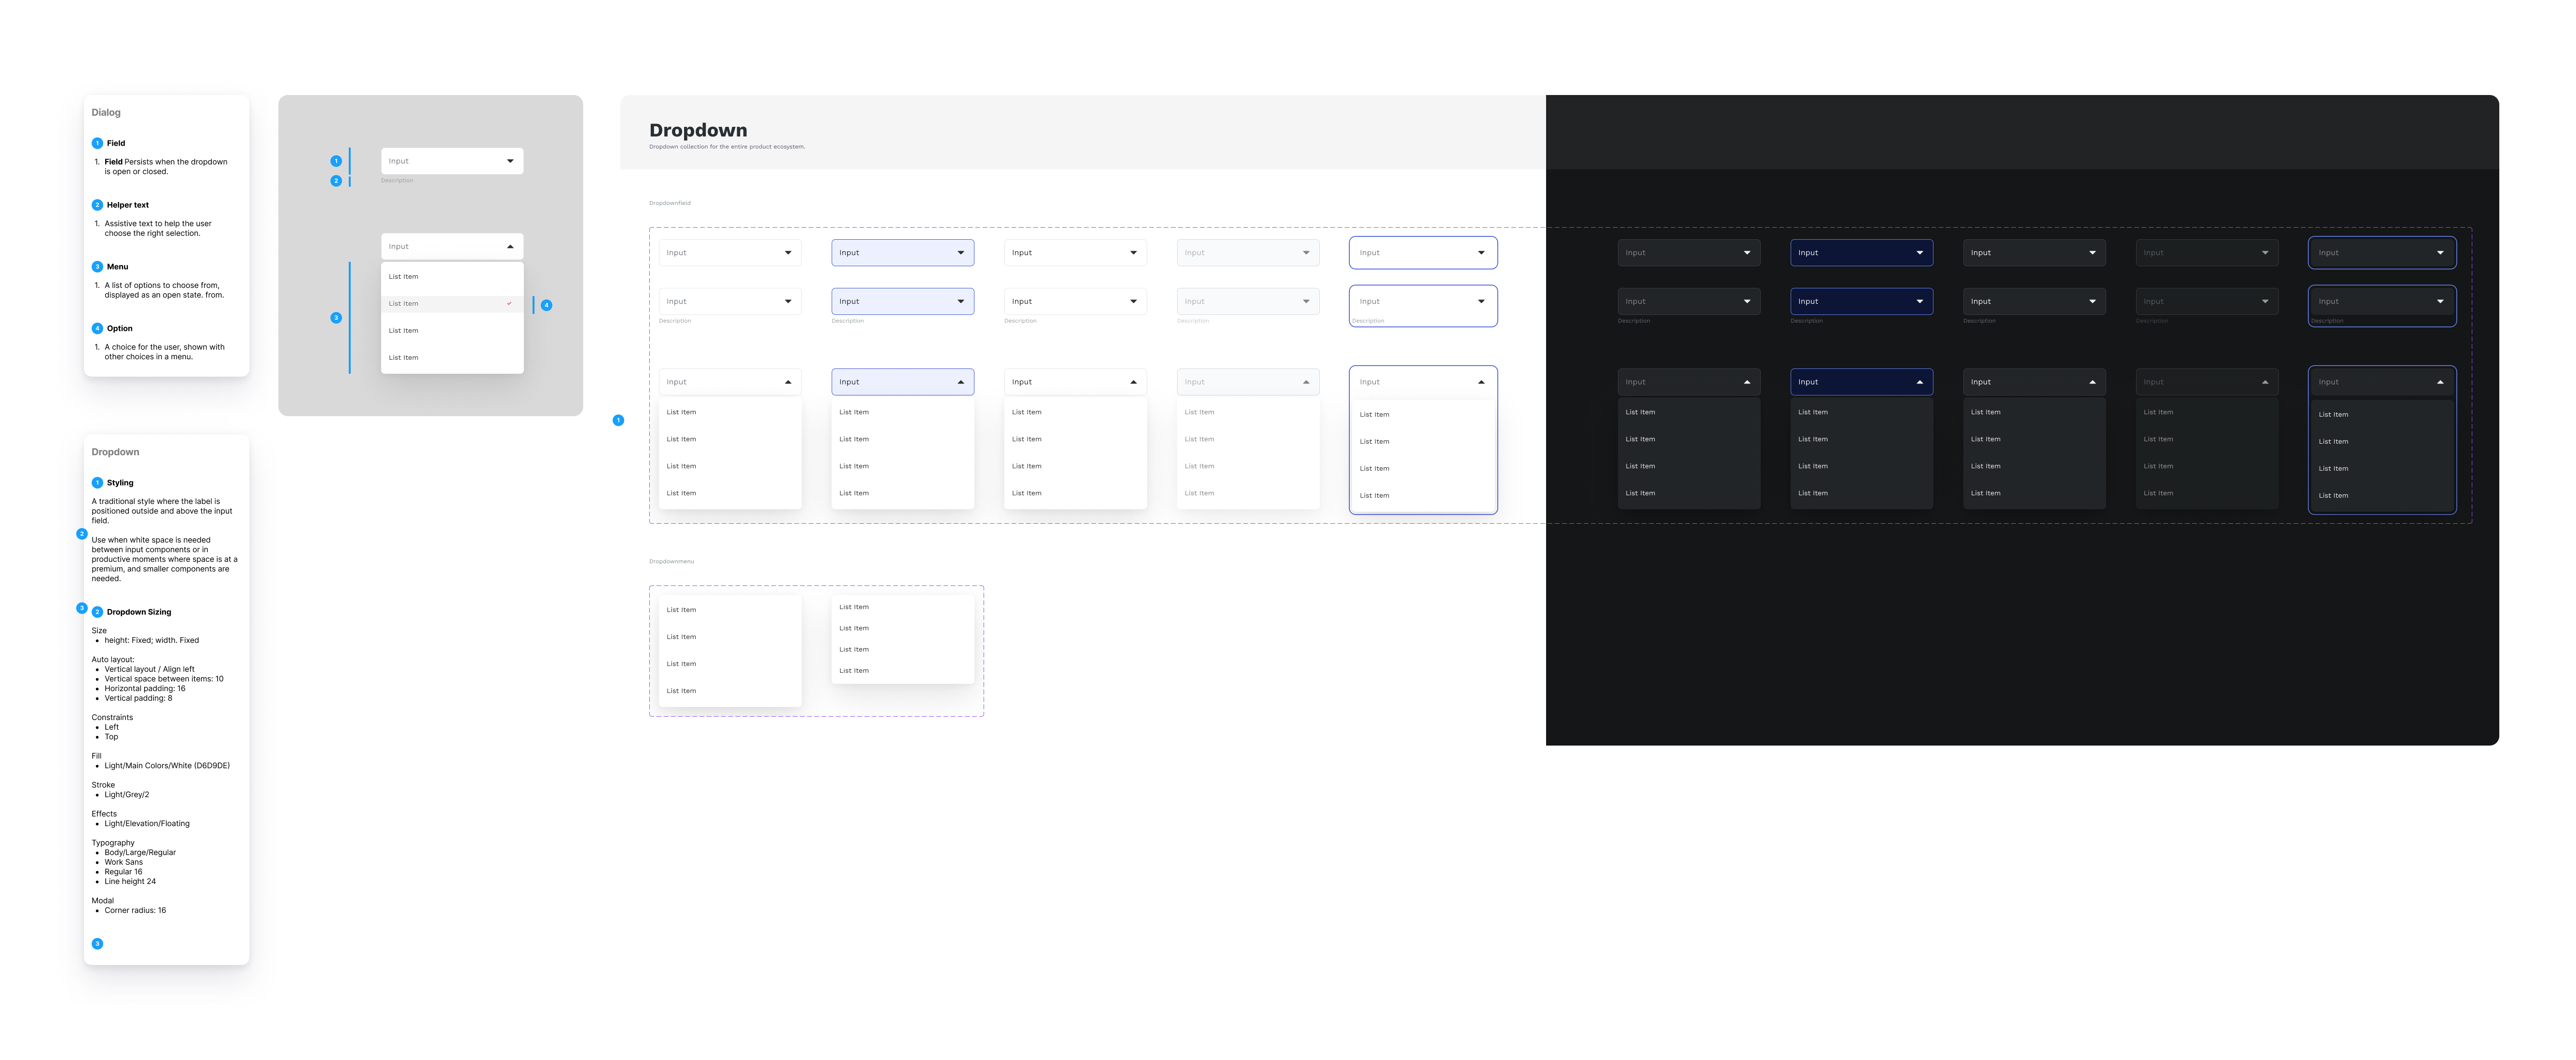Click the Option heading in Dialog card

pyautogui.click(x=120, y=328)
